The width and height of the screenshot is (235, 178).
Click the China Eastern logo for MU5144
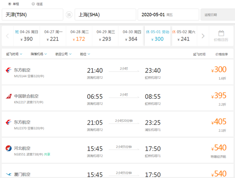click(9, 70)
